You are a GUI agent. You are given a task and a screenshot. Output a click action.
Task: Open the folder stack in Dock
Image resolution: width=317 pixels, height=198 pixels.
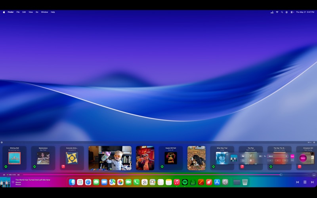(237, 182)
